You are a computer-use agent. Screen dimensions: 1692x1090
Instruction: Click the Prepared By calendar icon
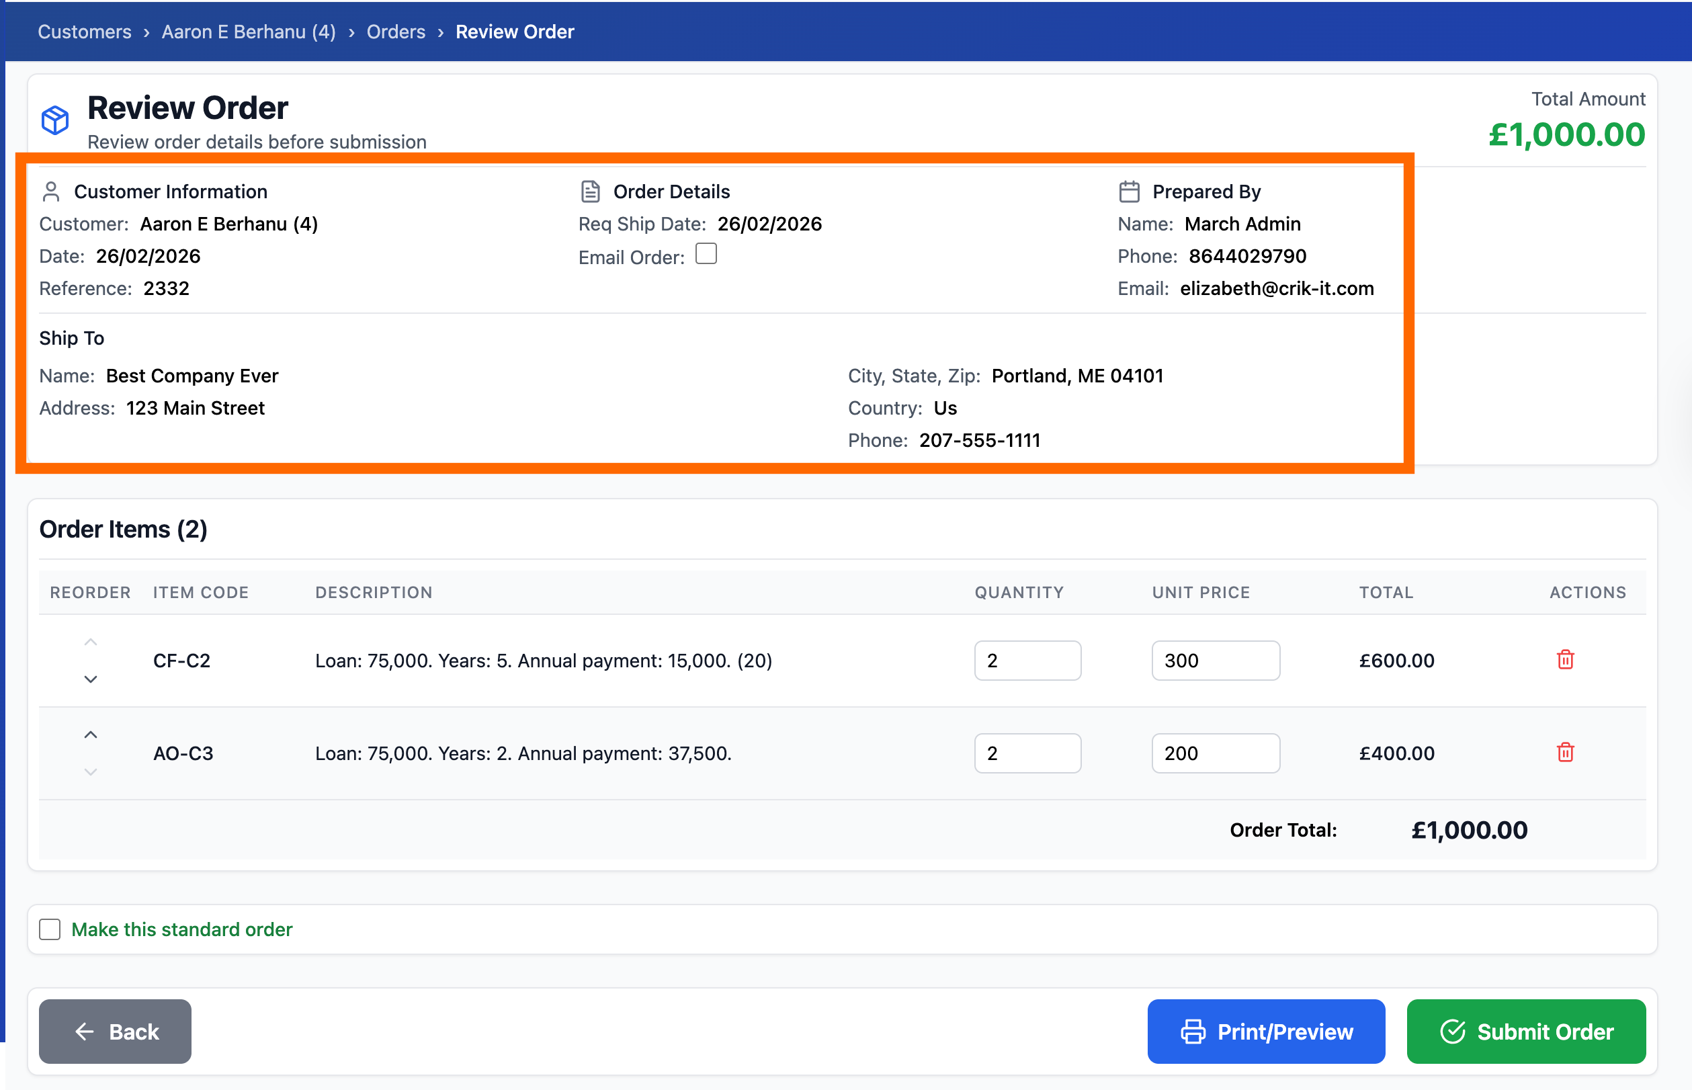click(1129, 192)
